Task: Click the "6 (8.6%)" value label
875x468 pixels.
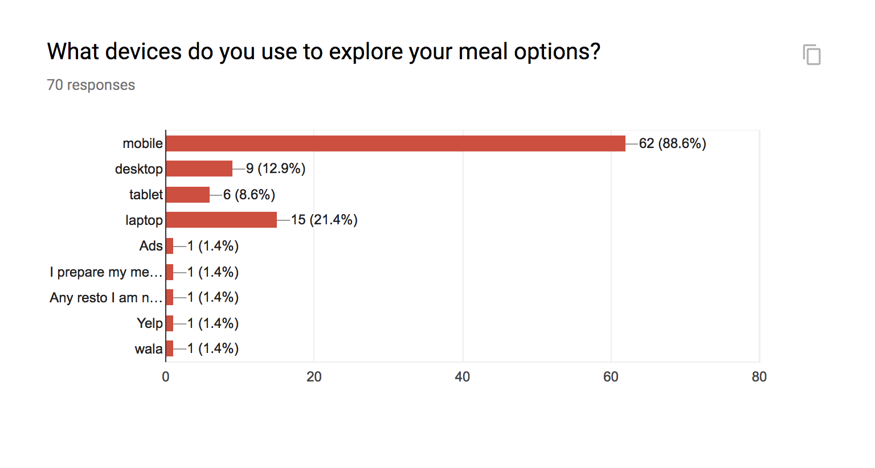Action: click(x=249, y=195)
